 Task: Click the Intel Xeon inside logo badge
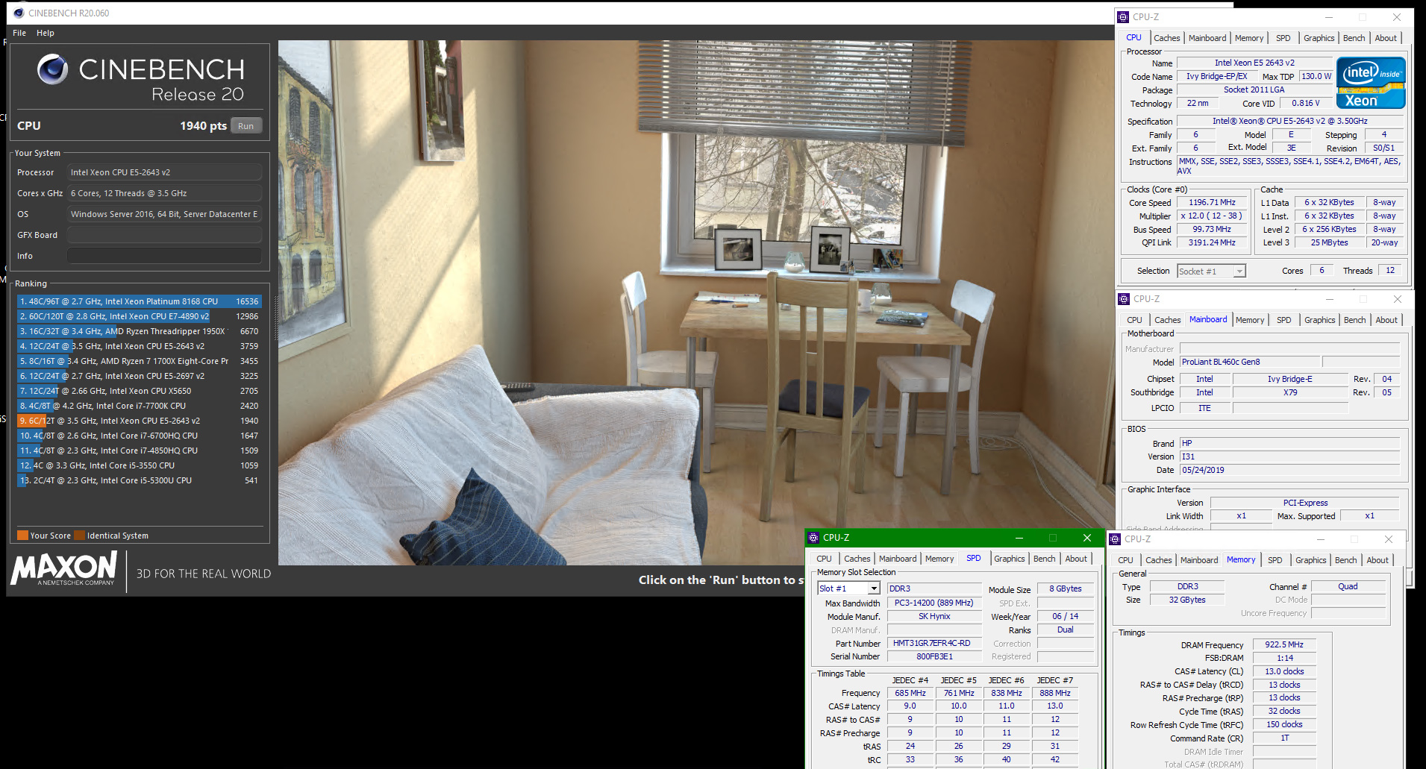[x=1371, y=83]
